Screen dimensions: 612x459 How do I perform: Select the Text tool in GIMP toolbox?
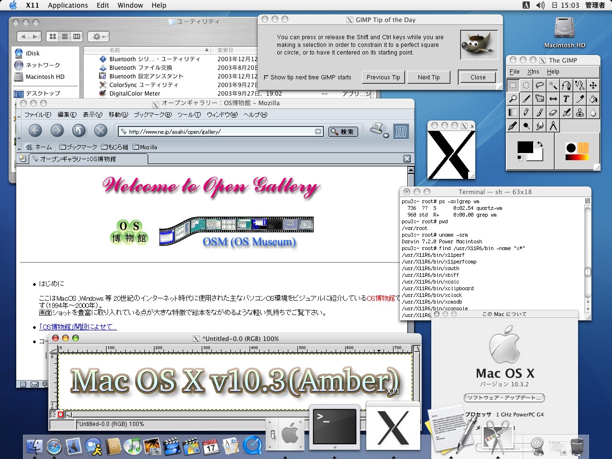click(x=566, y=99)
